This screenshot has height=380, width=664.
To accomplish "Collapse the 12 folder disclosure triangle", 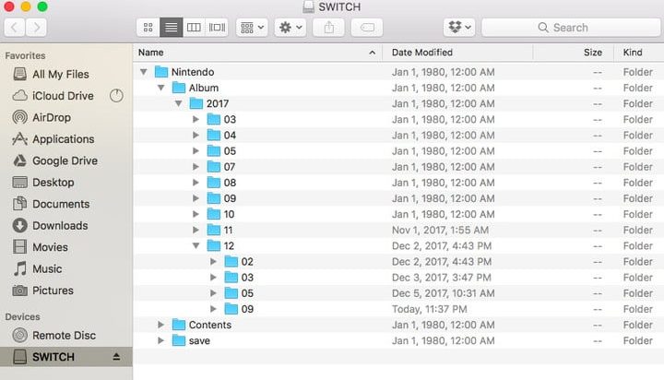I will coord(196,246).
